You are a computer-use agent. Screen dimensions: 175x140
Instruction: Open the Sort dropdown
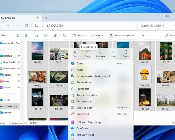point(79,36)
